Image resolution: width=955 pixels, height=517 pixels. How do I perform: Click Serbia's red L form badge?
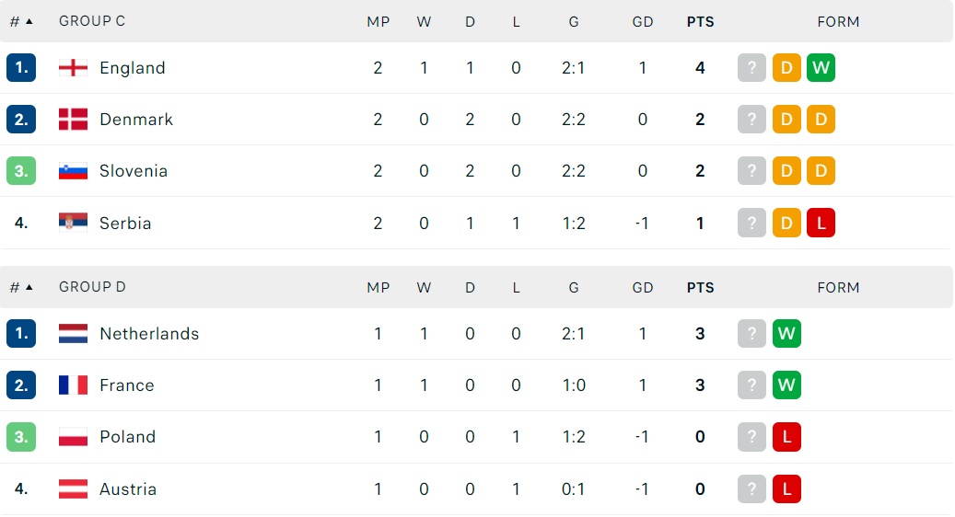(x=821, y=223)
